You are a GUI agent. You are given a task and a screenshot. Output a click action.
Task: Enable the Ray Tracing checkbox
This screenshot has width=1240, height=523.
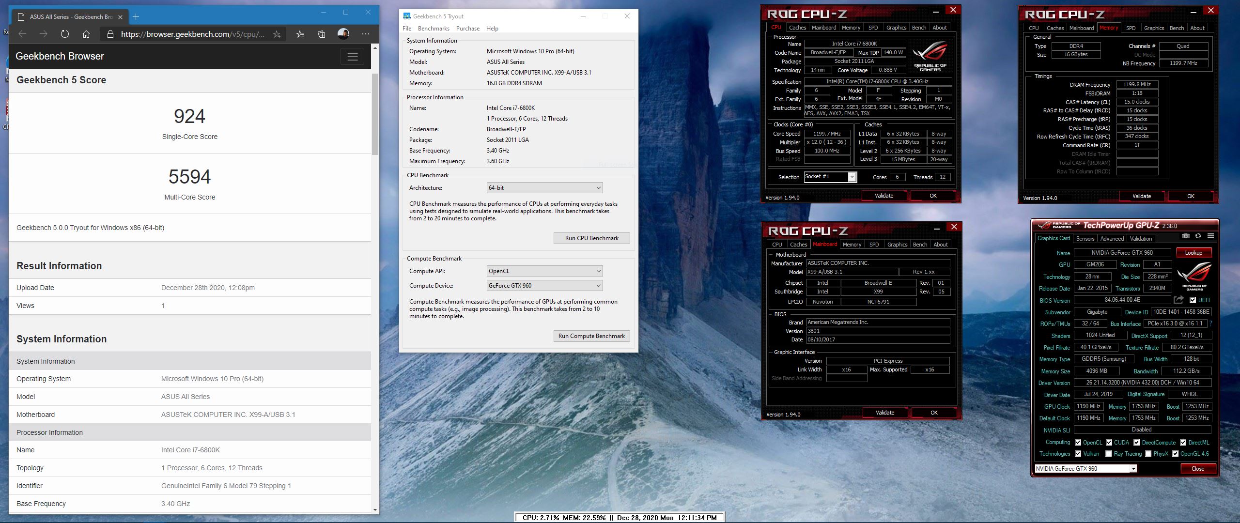click(1108, 454)
